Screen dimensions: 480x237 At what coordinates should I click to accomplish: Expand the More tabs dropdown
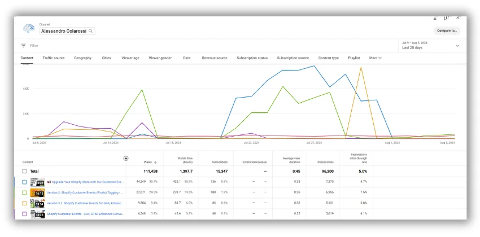(376, 58)
